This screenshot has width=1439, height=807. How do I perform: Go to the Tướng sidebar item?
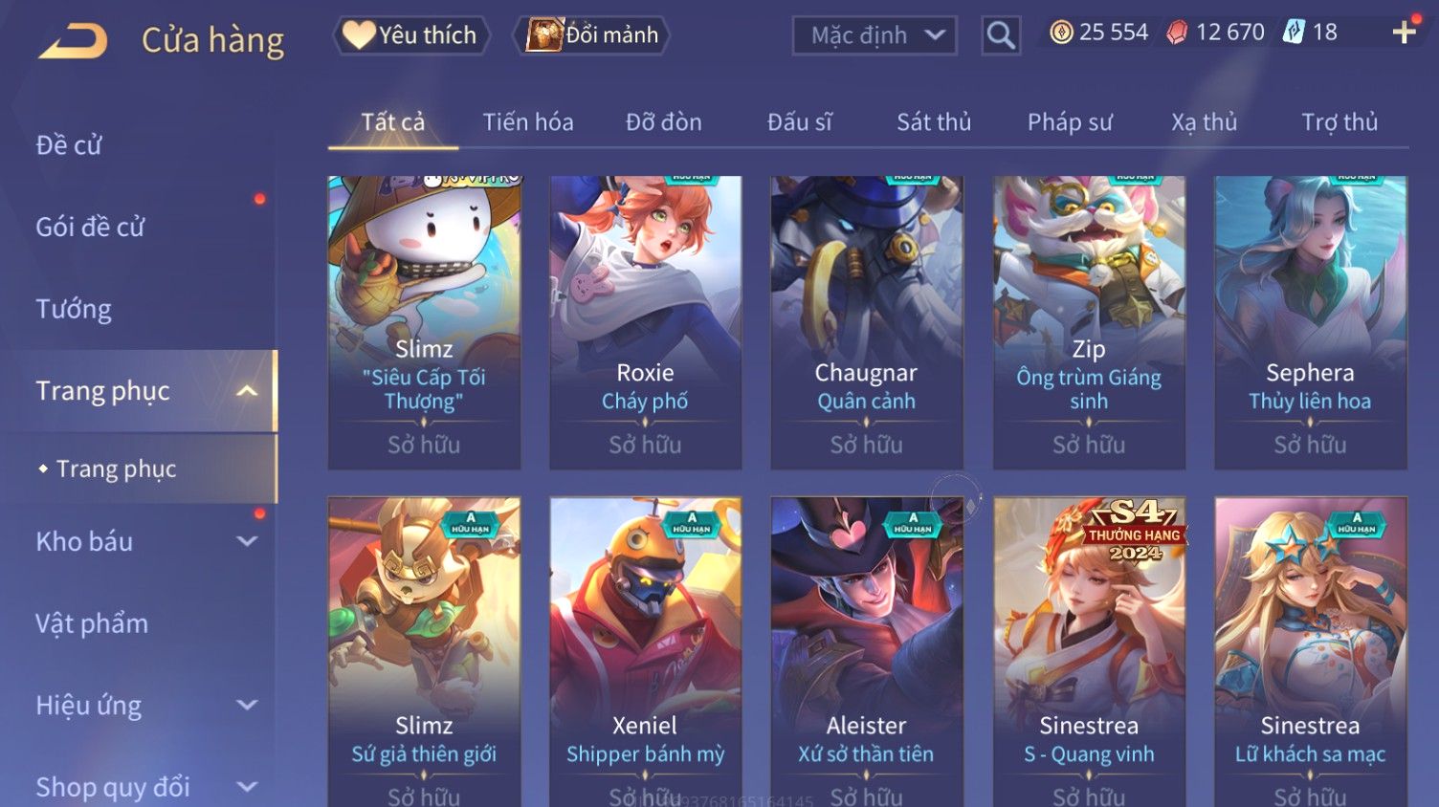coord(74,309)
